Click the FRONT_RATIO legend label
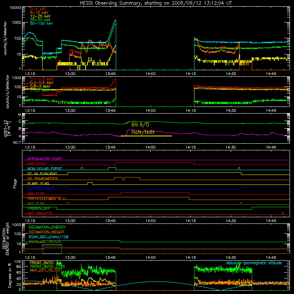Screen dimensions: 294x294 coord(42,263)
